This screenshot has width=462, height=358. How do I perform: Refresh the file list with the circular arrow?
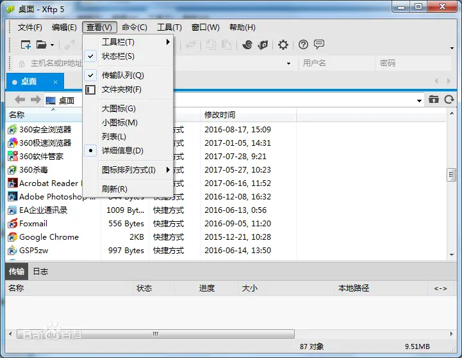(449, 99)
